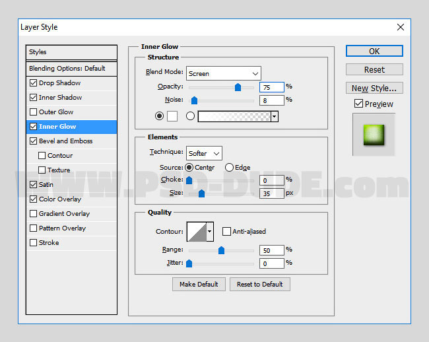
Task: Select the Color Overlay effect row
Action: [71, 199]
